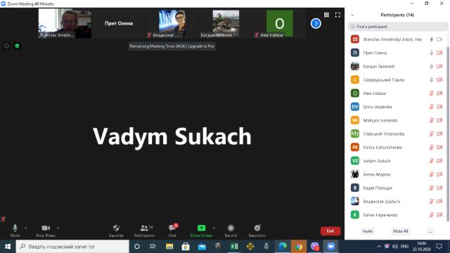Click Pasha Kolisnishenko muted microphone icon
450x253 pixels.
431,147
